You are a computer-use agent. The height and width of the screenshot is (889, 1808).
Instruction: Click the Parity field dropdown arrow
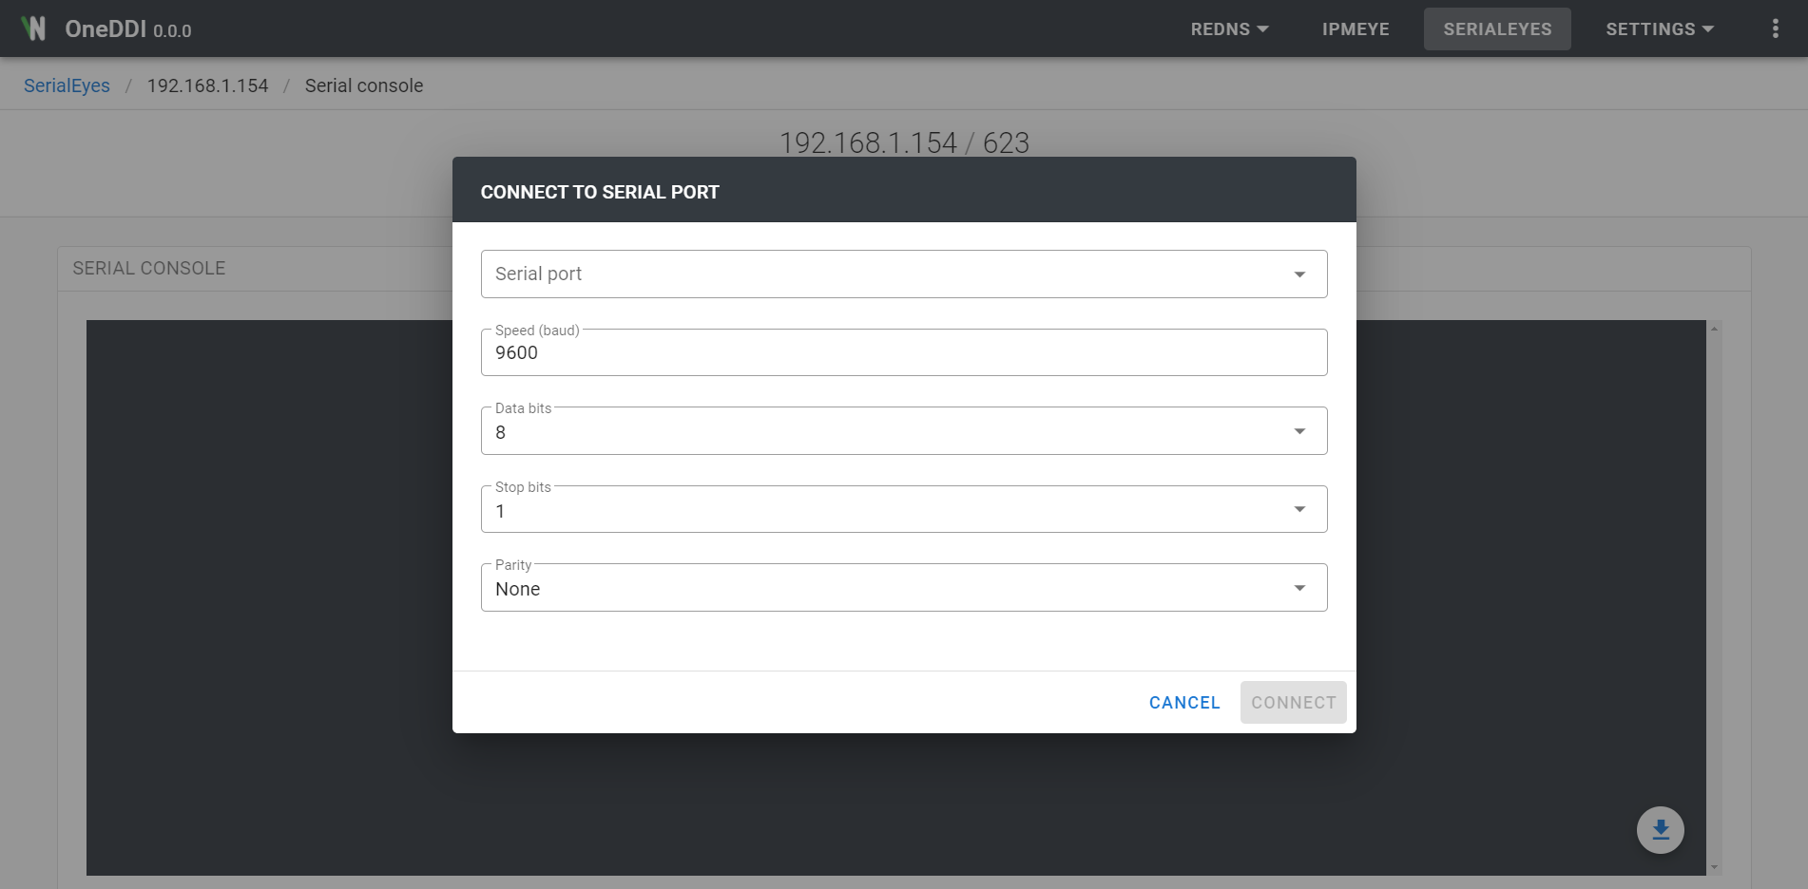1299,589
